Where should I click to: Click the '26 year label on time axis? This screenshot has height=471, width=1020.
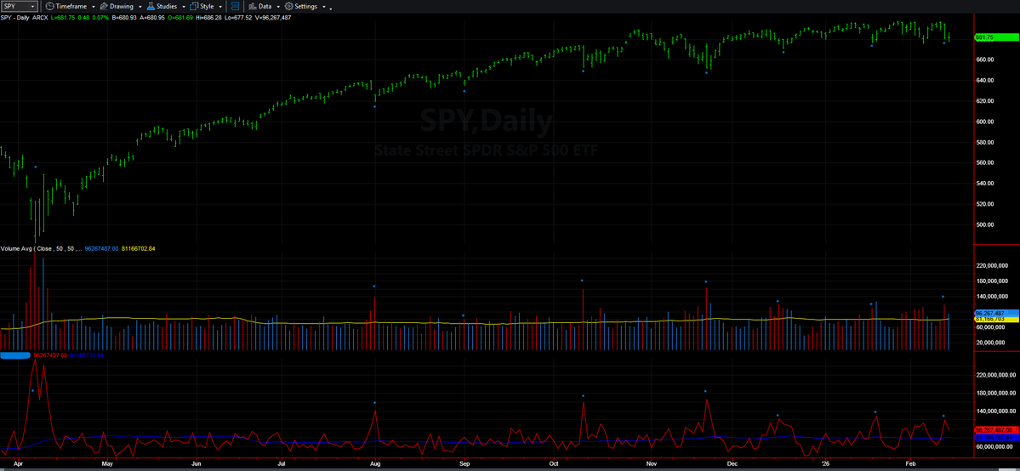825,464
